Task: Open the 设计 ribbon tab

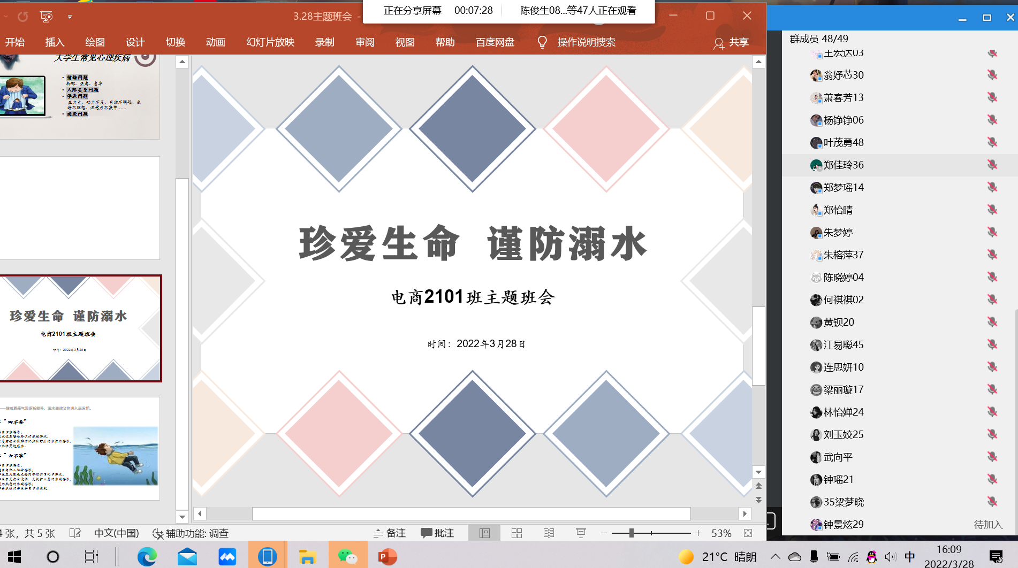Action: (135, 42)
